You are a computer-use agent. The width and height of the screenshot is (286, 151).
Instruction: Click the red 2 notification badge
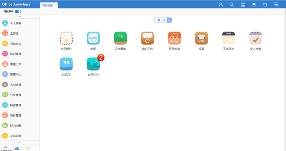point(101,58)
